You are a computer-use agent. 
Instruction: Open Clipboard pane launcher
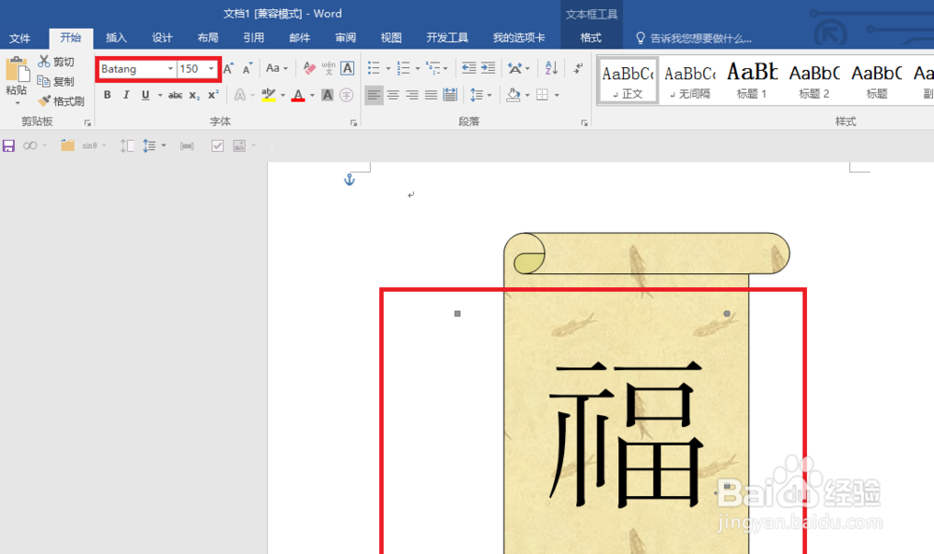click(x=88, y=122)
